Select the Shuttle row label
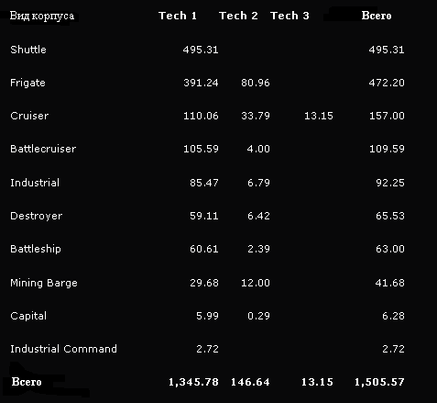This screenshot has height=403, width=437. (28, 50)
